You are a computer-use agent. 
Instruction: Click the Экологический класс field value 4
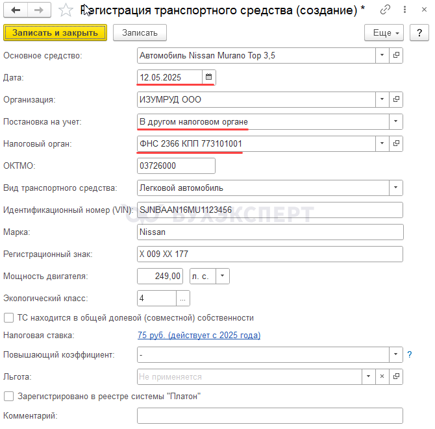click(x=156, y=299)
